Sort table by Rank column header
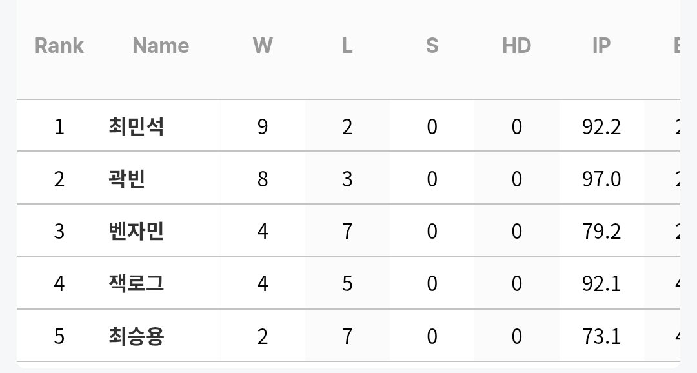This screenshot has height=373, width=697. pos(59,45)
